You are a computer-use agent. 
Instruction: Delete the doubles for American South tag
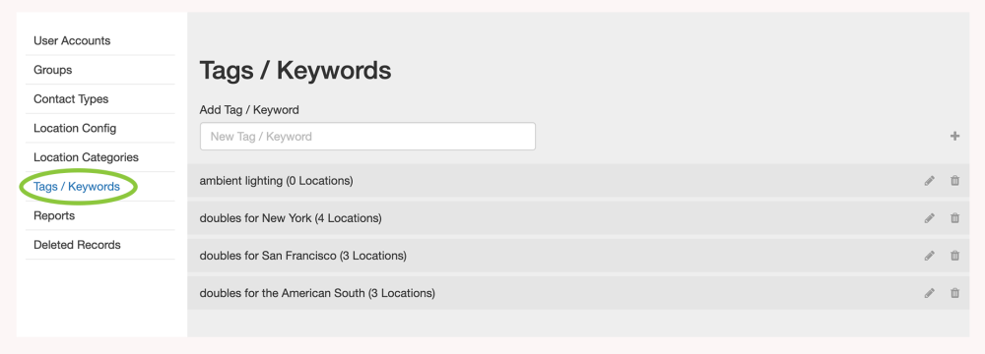(x=954, y=293)
